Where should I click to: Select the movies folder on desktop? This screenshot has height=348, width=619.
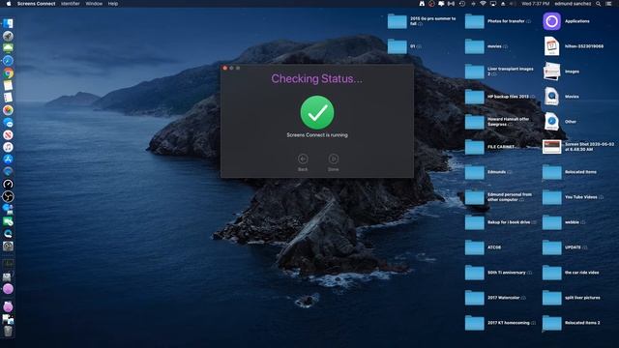click(x=475, y=46)
